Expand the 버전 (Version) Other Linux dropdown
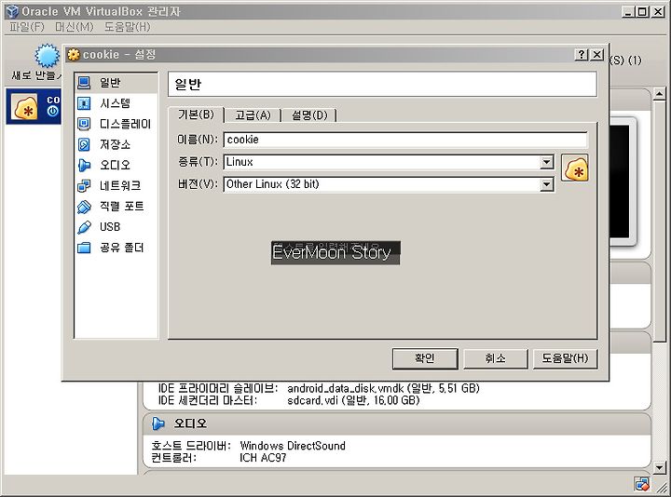 [546, 184]
